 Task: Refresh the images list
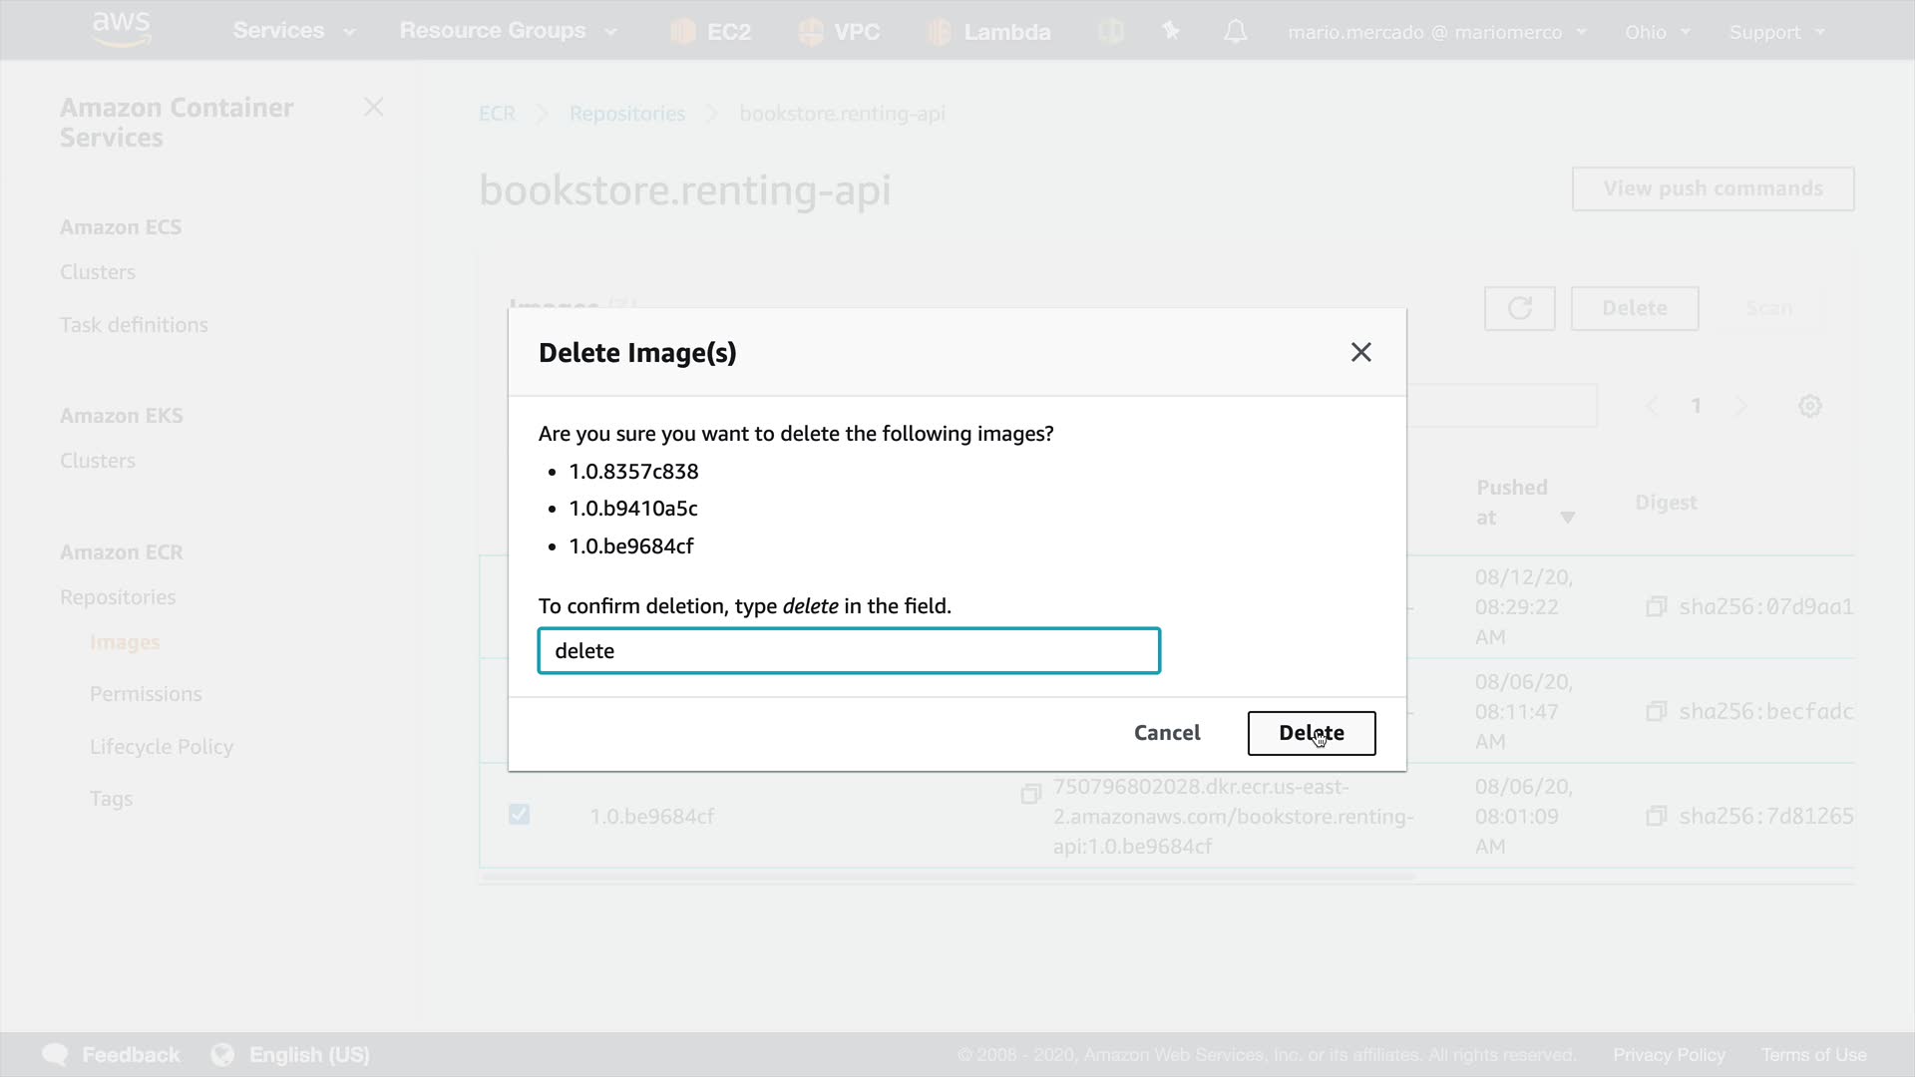[1519, 308]
